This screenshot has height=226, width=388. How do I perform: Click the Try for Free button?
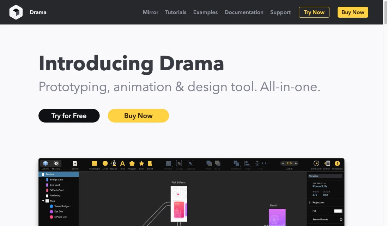tap(69, 115)
